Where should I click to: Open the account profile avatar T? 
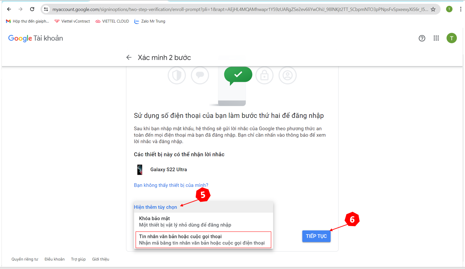click(x=451, y=38)
